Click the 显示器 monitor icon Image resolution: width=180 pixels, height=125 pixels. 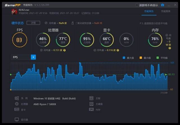pyautogui.click(x=17, y=119)
